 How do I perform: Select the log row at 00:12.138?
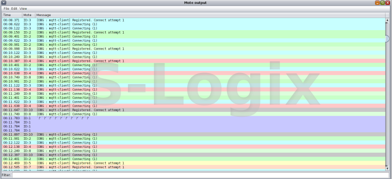pos(193,146)
